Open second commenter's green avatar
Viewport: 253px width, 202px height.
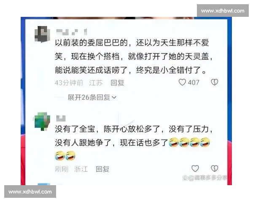tap(42, 121)
